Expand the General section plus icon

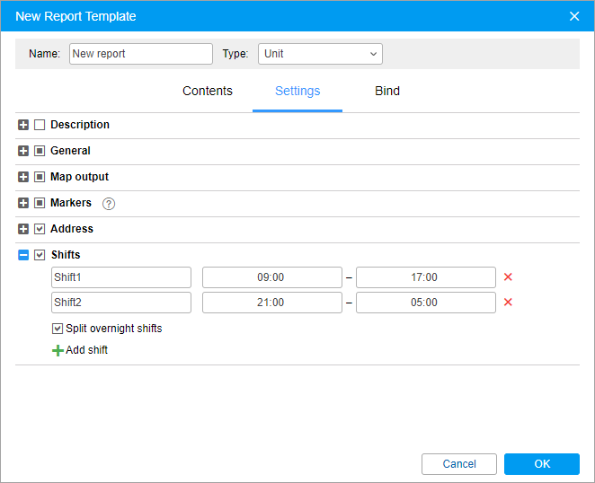(23, 151)
